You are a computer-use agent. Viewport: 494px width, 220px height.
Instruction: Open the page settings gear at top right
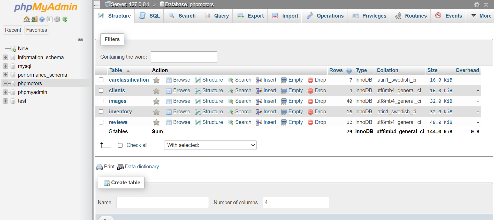(477, 5)
